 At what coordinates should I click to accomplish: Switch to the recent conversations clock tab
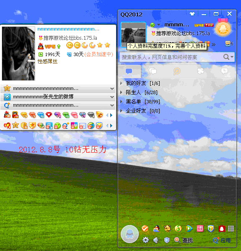click(x=224, y=71)
